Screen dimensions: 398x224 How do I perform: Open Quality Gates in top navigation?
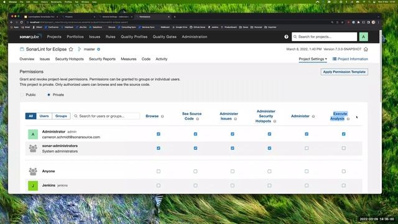(164, 37)
